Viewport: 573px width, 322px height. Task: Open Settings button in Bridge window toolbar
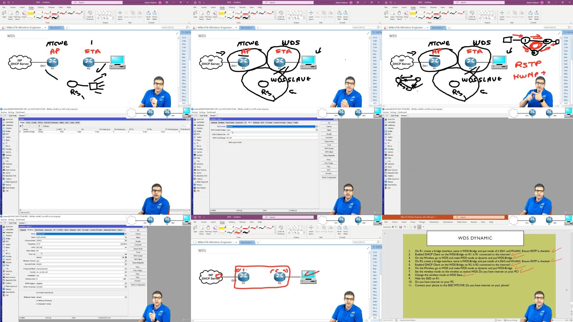click(x=46, y=126)
